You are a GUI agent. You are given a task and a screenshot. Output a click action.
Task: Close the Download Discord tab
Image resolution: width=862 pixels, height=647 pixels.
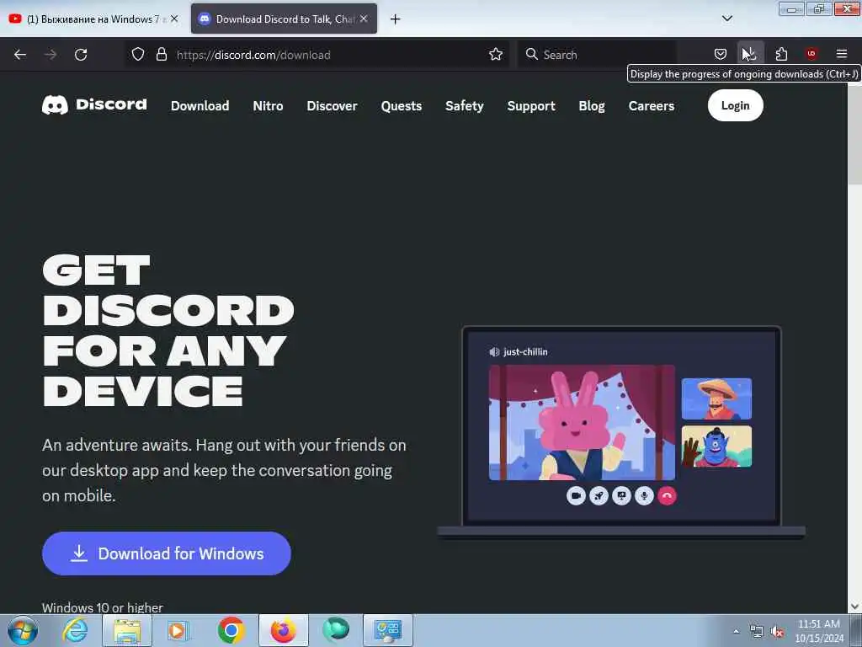click(364, 19)
